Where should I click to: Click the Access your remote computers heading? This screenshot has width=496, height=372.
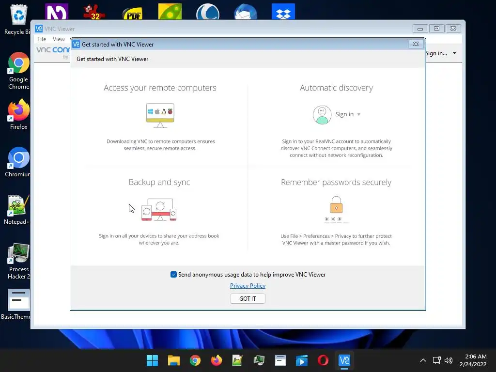(160, 88)
